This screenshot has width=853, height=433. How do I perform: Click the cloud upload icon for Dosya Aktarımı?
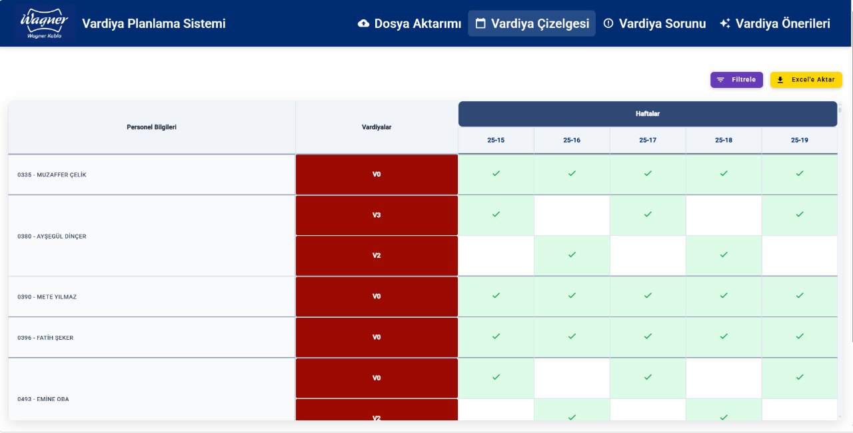coord(363,23)
